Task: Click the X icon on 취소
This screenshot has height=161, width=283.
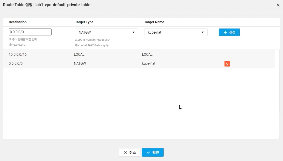Action: click(125, 153)
